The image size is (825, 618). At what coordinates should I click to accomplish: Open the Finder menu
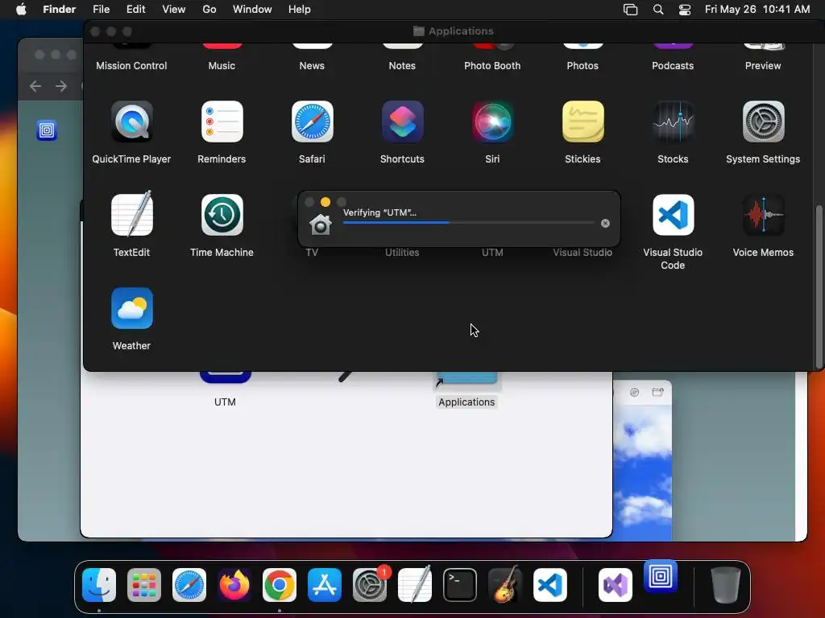coord(59,10)
